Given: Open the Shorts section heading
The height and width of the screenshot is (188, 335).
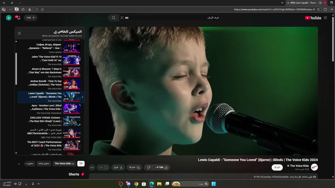Looking at the screenshot, I should pos(74,174).
